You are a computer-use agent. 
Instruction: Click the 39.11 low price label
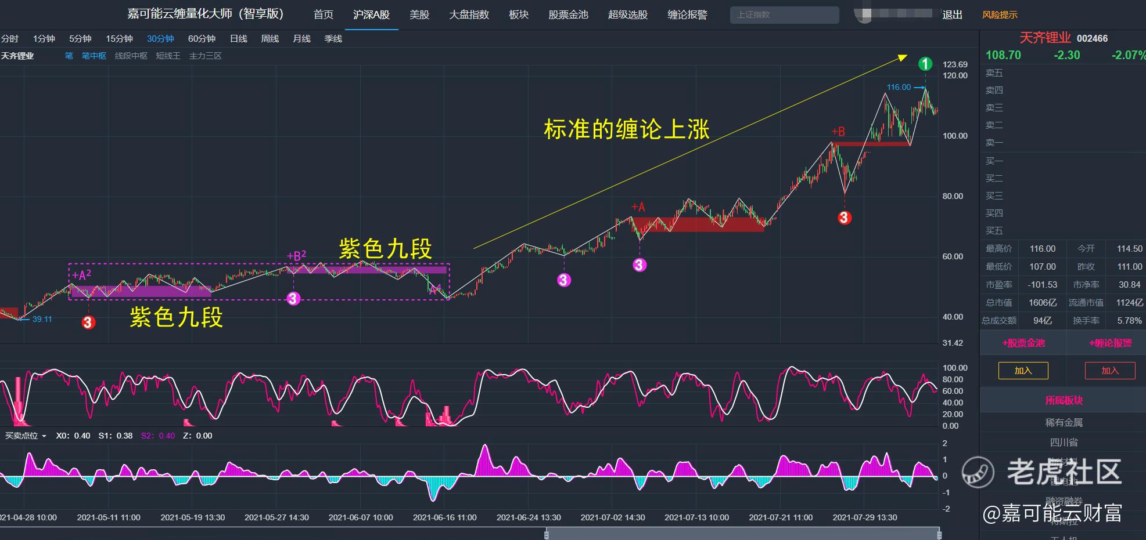pos(42,320)
